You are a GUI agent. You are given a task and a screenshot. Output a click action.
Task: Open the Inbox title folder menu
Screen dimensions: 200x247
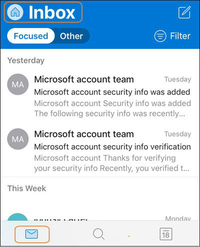(x=43, y=12)
